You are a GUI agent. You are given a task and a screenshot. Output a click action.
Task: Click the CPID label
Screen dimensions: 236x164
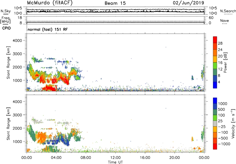(x=6, y=28)
